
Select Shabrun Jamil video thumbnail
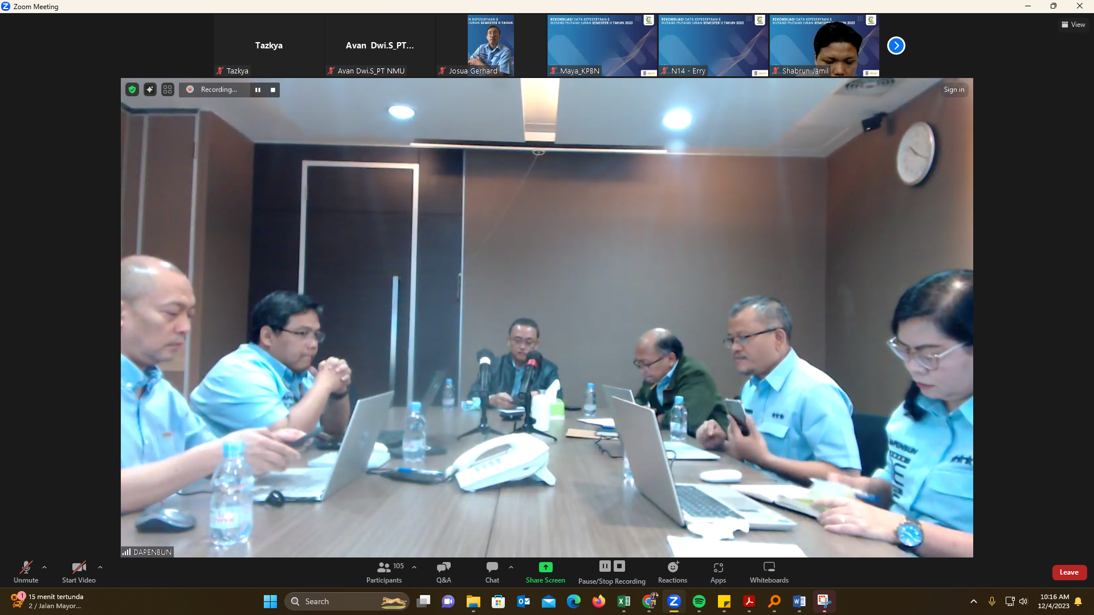(824, 46)
